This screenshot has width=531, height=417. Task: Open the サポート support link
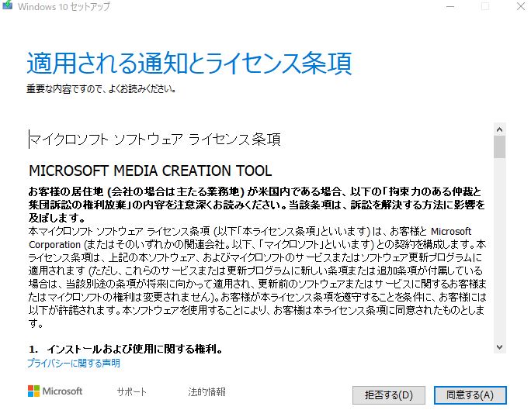click(132, 391)
